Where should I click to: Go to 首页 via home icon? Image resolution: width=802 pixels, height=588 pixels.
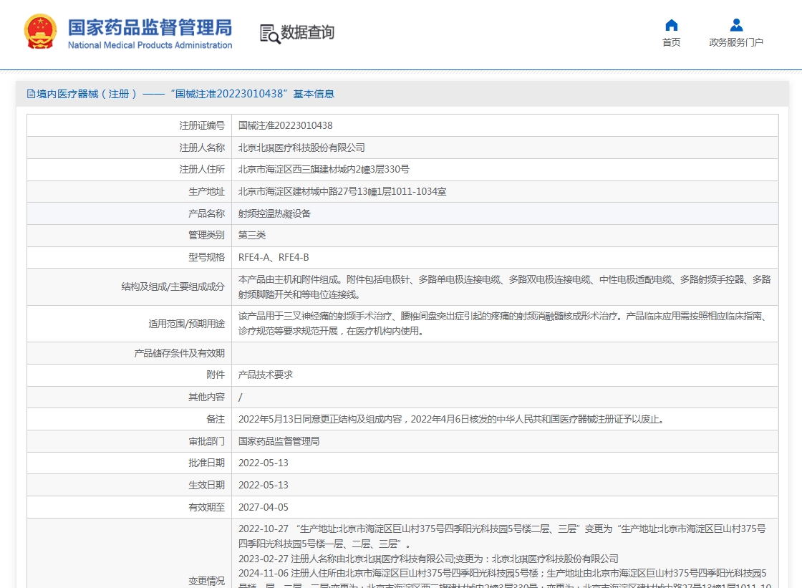coord(671,24)
